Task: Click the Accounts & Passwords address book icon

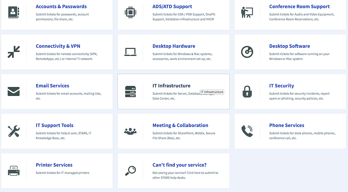Action: point(14,12)
